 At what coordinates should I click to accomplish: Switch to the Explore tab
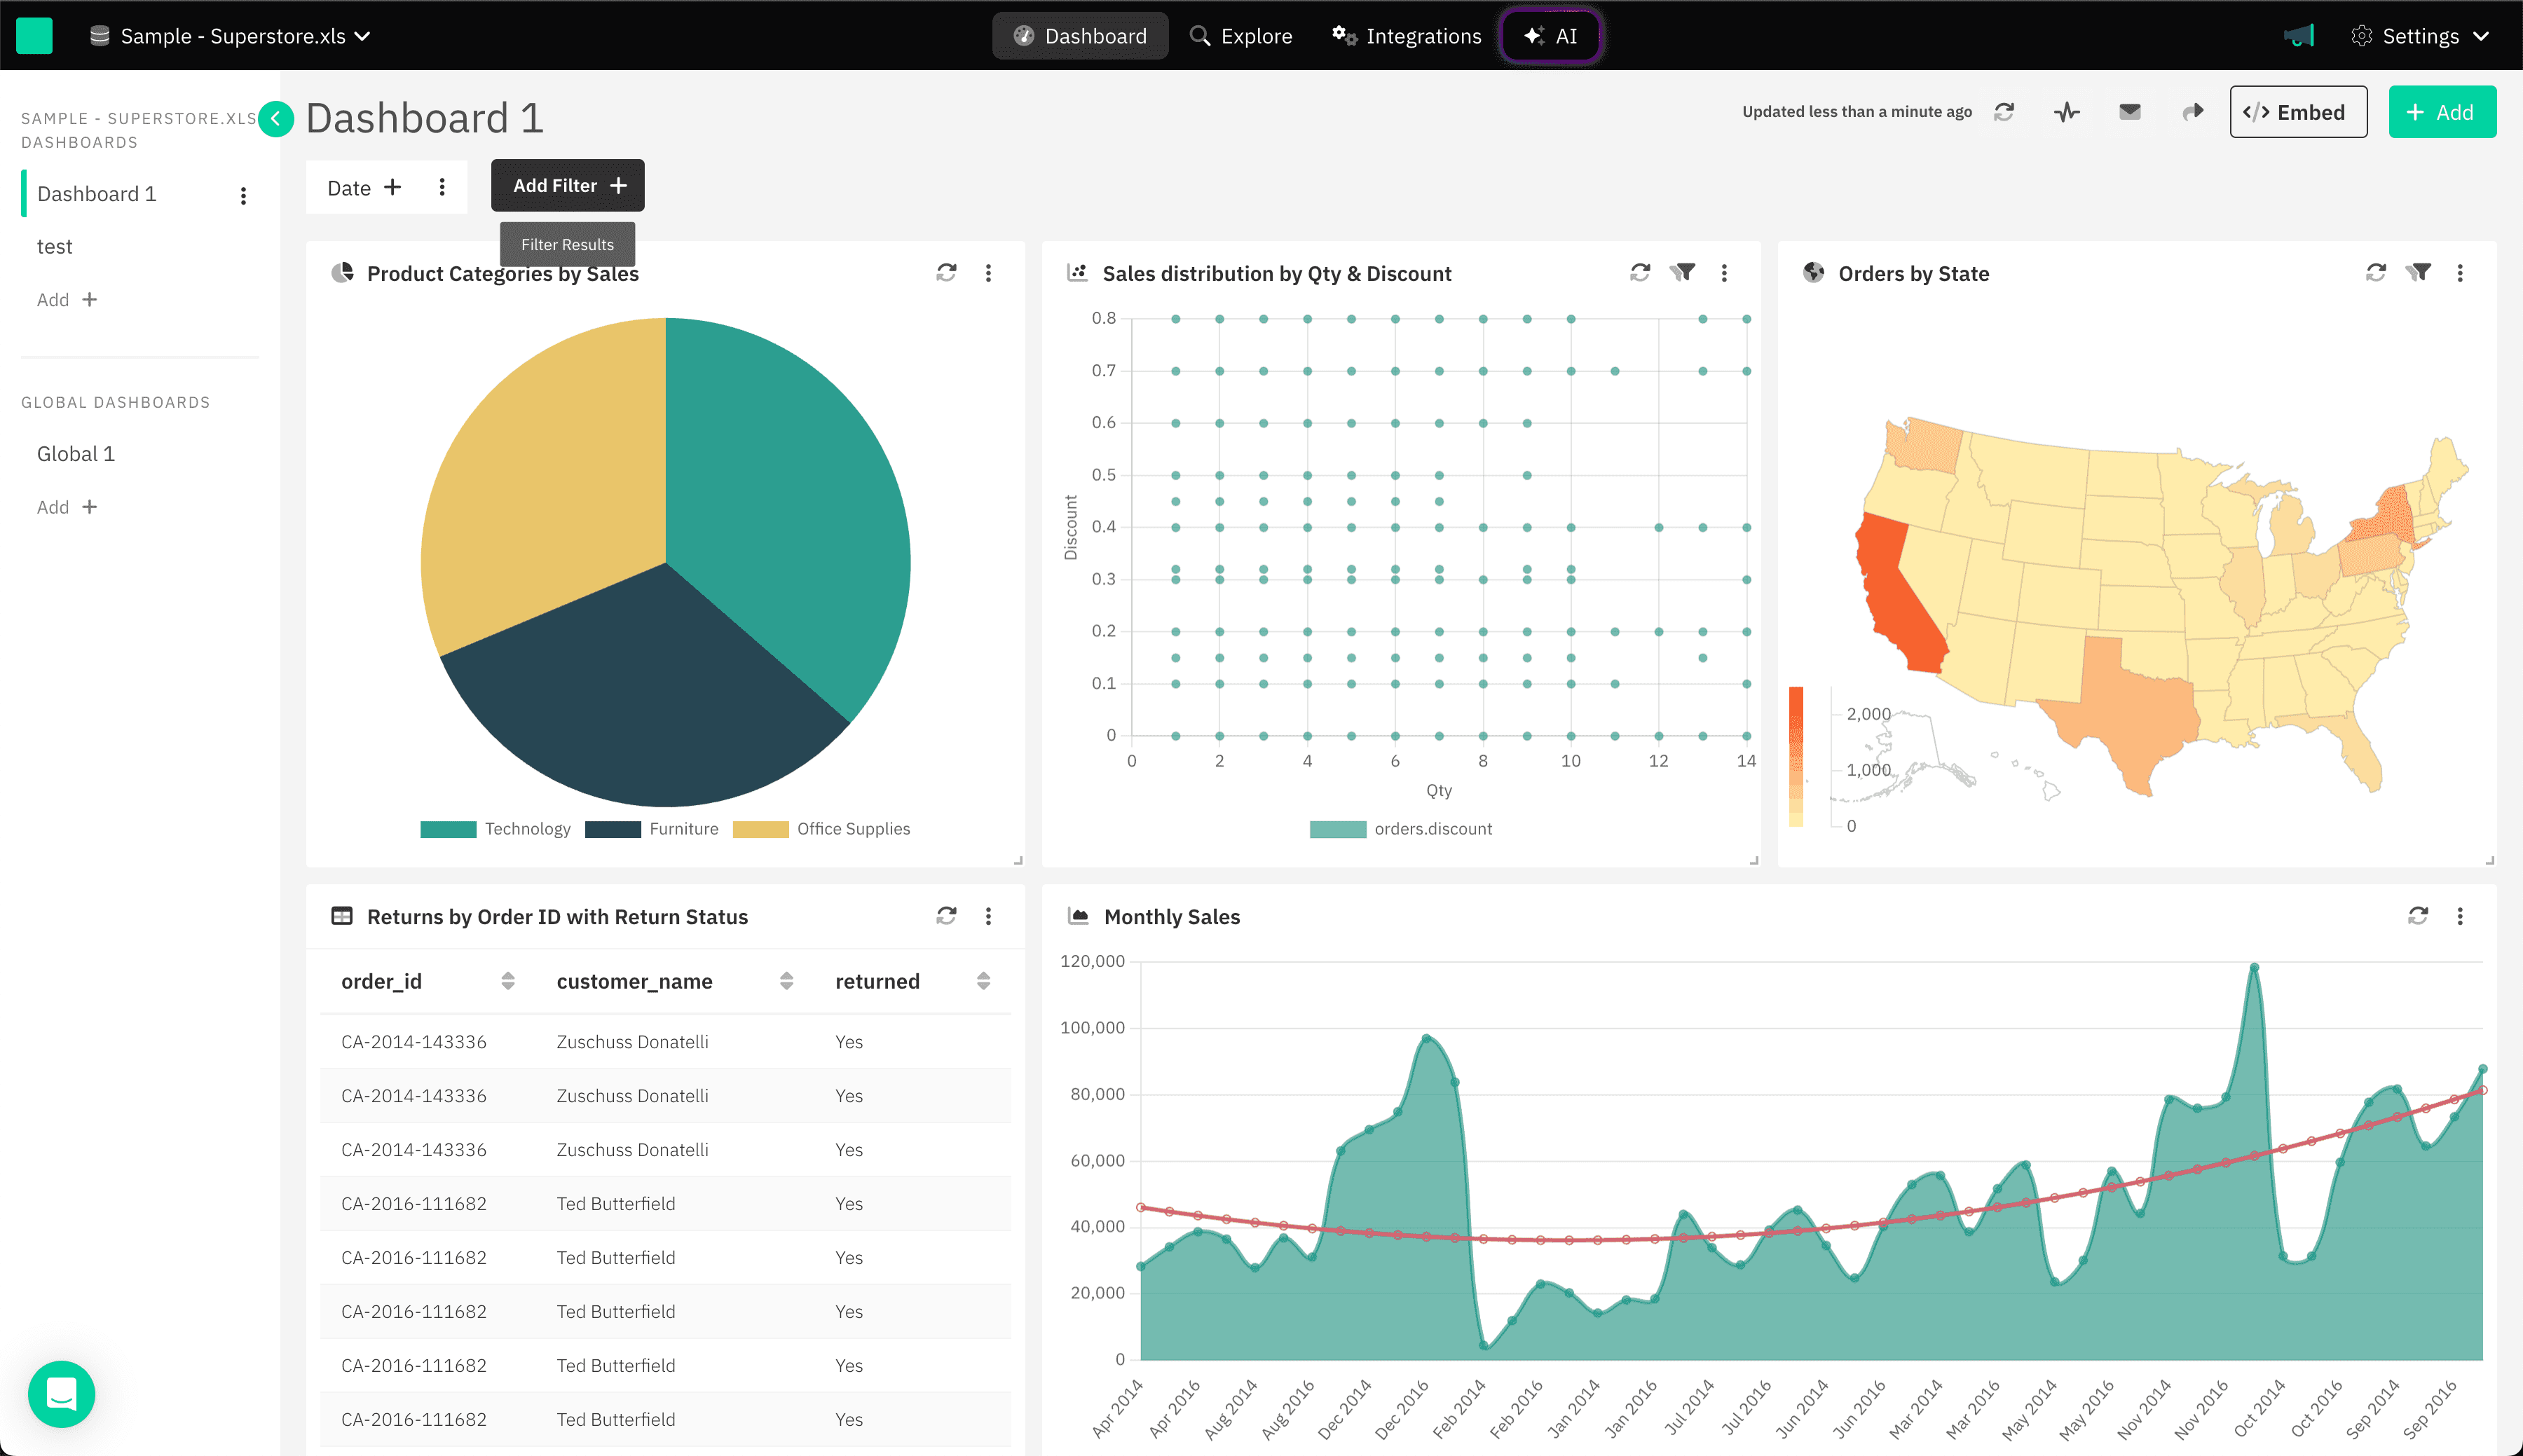click(x=1241, y=36)
